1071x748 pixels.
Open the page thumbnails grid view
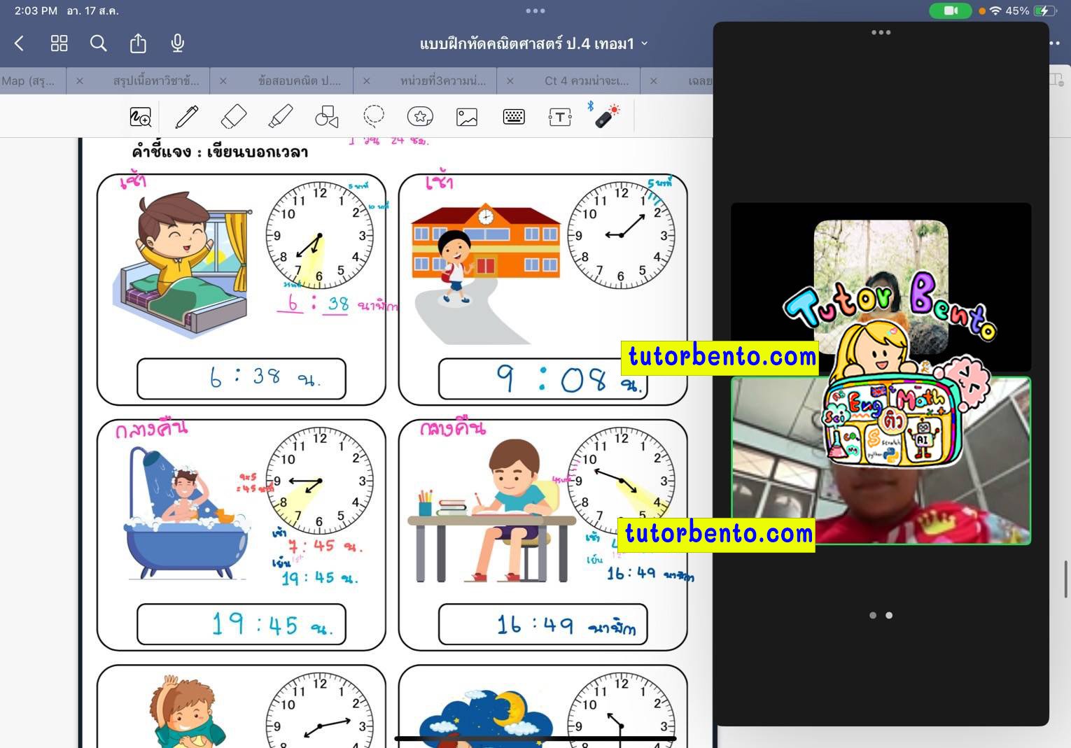point(59,43)
